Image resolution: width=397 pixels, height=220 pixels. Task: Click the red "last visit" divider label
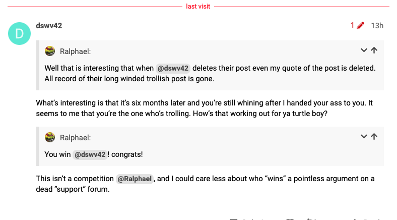198,7
